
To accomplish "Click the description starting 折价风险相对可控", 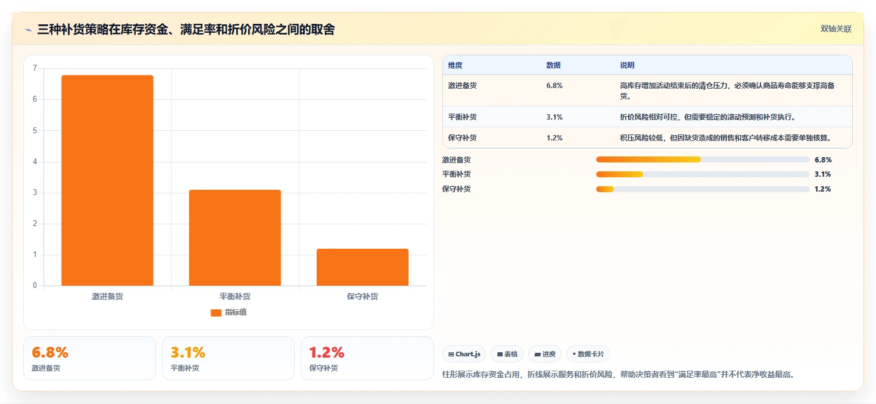I will (x=709, y=117).
